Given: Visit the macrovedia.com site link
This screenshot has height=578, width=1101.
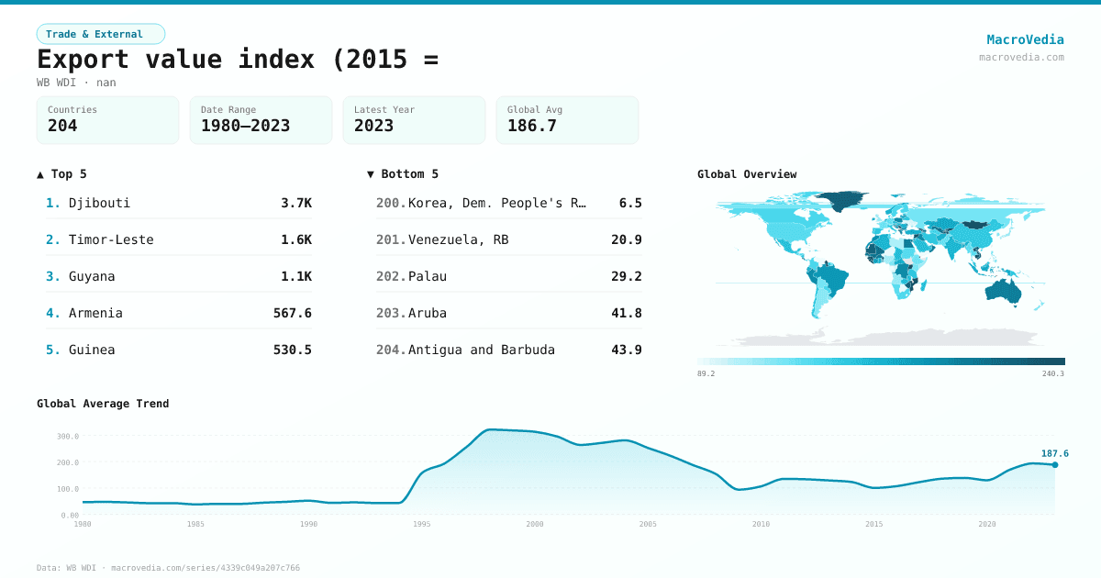Looking at the screenshot, I should 1021,57.
